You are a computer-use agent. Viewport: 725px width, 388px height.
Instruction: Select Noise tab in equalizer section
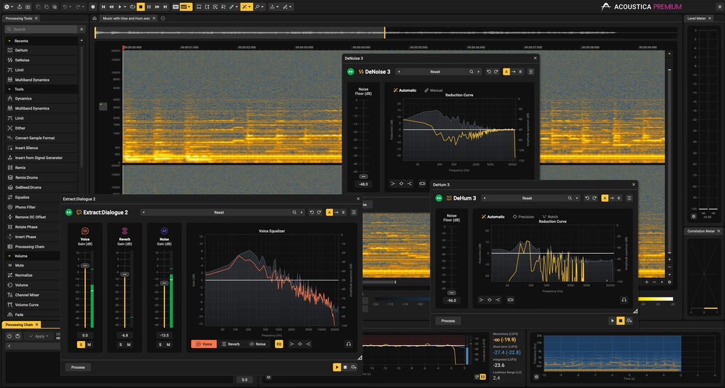point(257,344)
